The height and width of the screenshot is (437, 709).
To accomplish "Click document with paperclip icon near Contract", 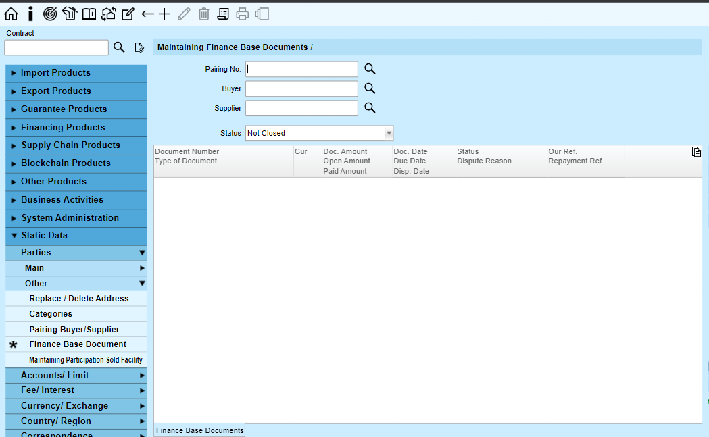I will pyautogui.click(x=139, y=47).
